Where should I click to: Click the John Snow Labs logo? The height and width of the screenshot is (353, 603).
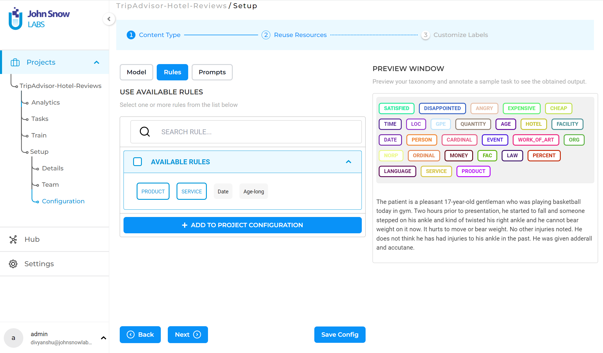point(39,19)
